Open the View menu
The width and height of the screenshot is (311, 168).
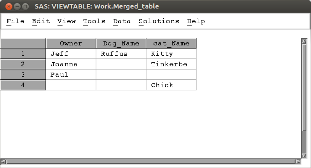(66, 21)
